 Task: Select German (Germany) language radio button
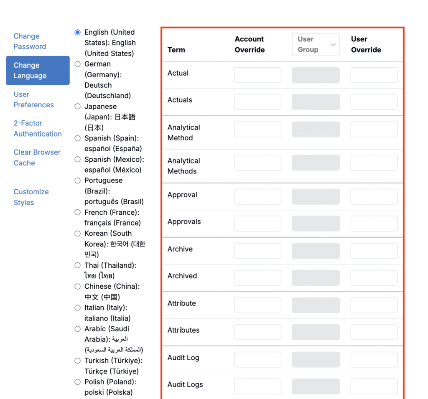click(x=77, y=64)
